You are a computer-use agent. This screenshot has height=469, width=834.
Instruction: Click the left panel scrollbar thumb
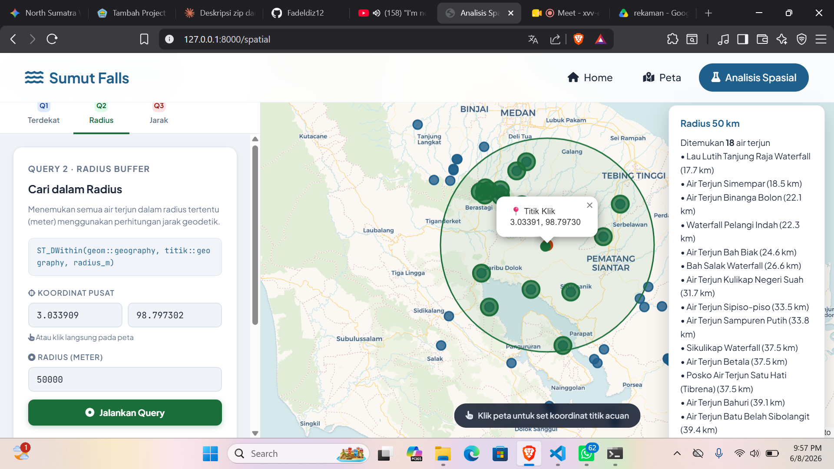[255, 235]
